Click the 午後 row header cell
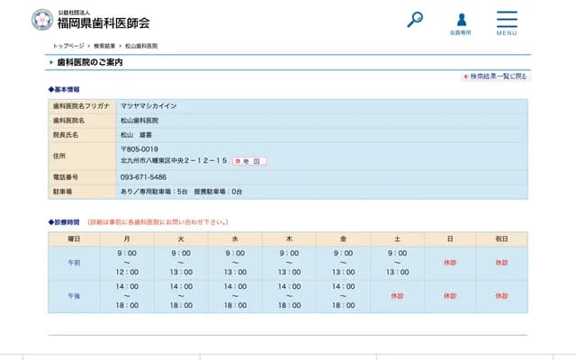This screenshot has width=576, height=360. [74, 295]
